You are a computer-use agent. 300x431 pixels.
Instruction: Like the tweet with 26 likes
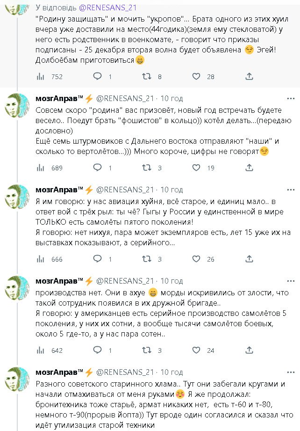196,259
